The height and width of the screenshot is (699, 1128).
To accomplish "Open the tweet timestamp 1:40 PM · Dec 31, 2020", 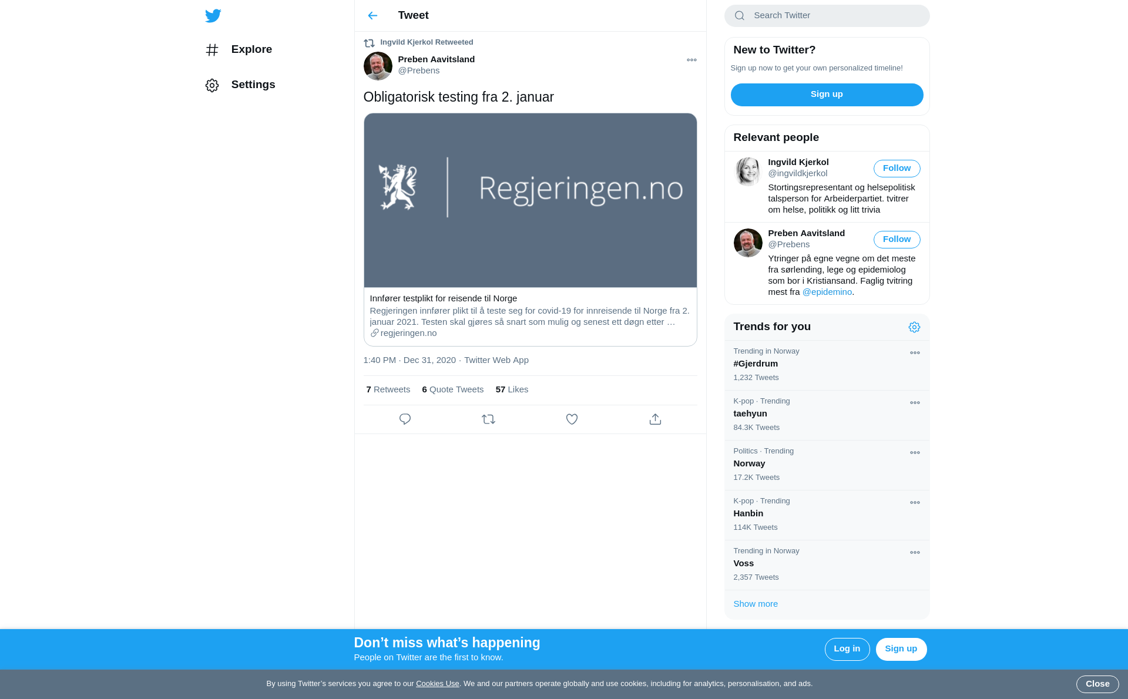I will [409, 360].
